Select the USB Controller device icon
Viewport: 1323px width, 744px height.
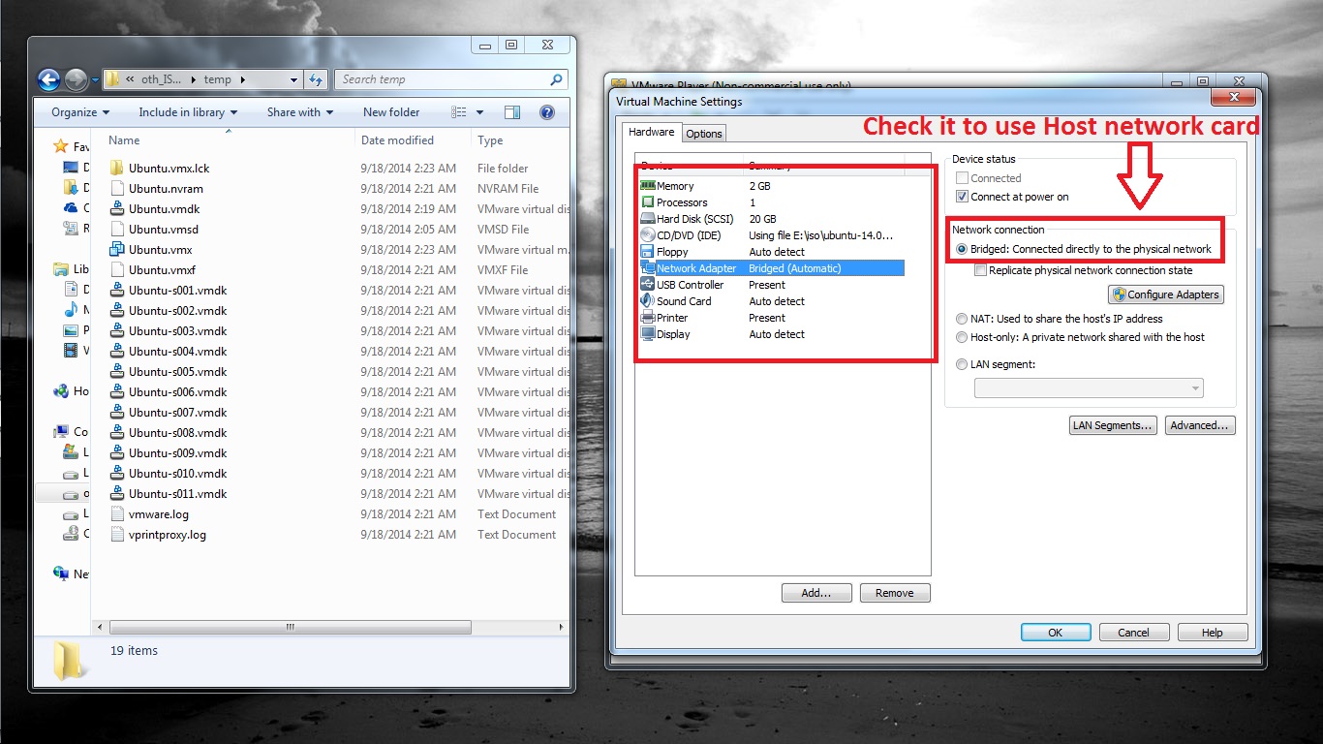[x=648, y=285]
